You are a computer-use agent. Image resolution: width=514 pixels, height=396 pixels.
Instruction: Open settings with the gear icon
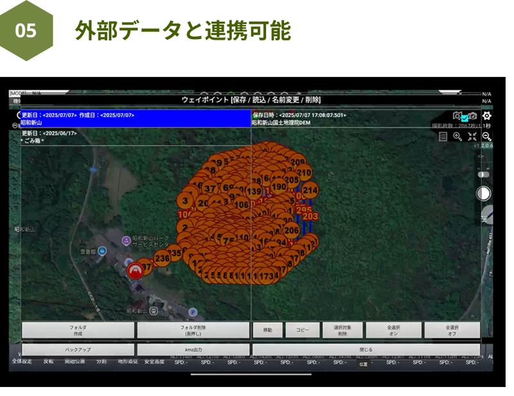(486, 116)
